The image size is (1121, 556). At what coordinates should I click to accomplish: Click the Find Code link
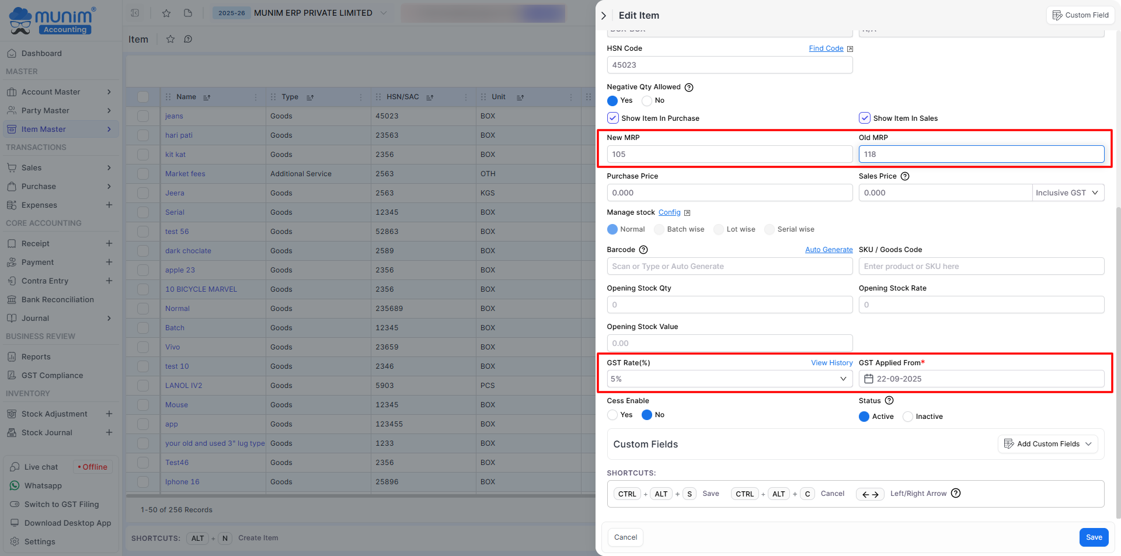pyautogui.click(x=826, y=48)
